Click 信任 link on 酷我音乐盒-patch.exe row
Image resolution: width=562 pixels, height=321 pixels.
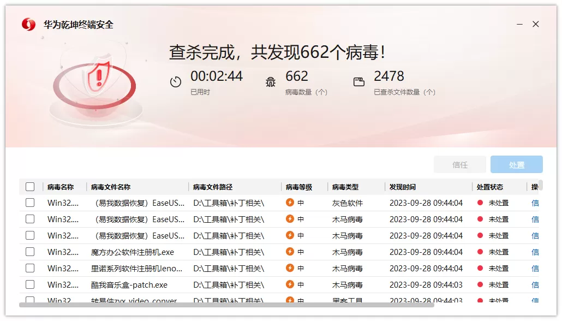(x=535, y=284)
